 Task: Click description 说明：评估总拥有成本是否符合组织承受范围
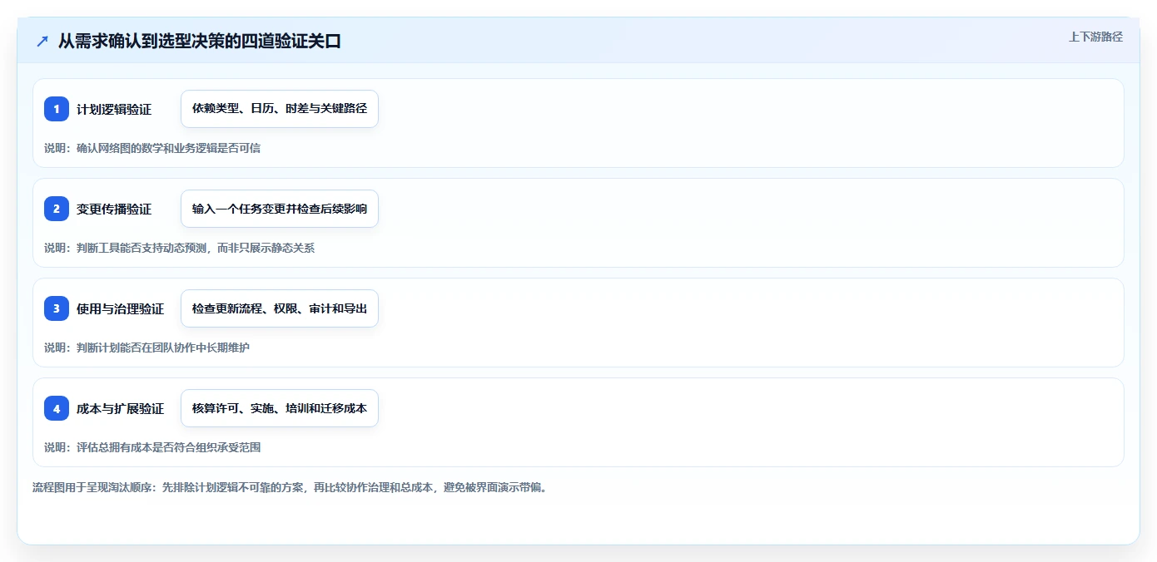(152, 447)
